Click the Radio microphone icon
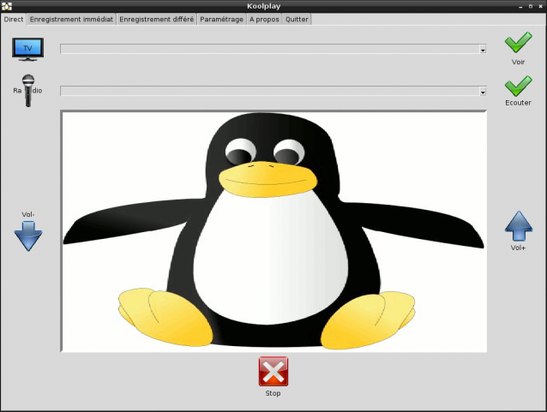This screenshot has width=547, height=412. tap(28, 91)
